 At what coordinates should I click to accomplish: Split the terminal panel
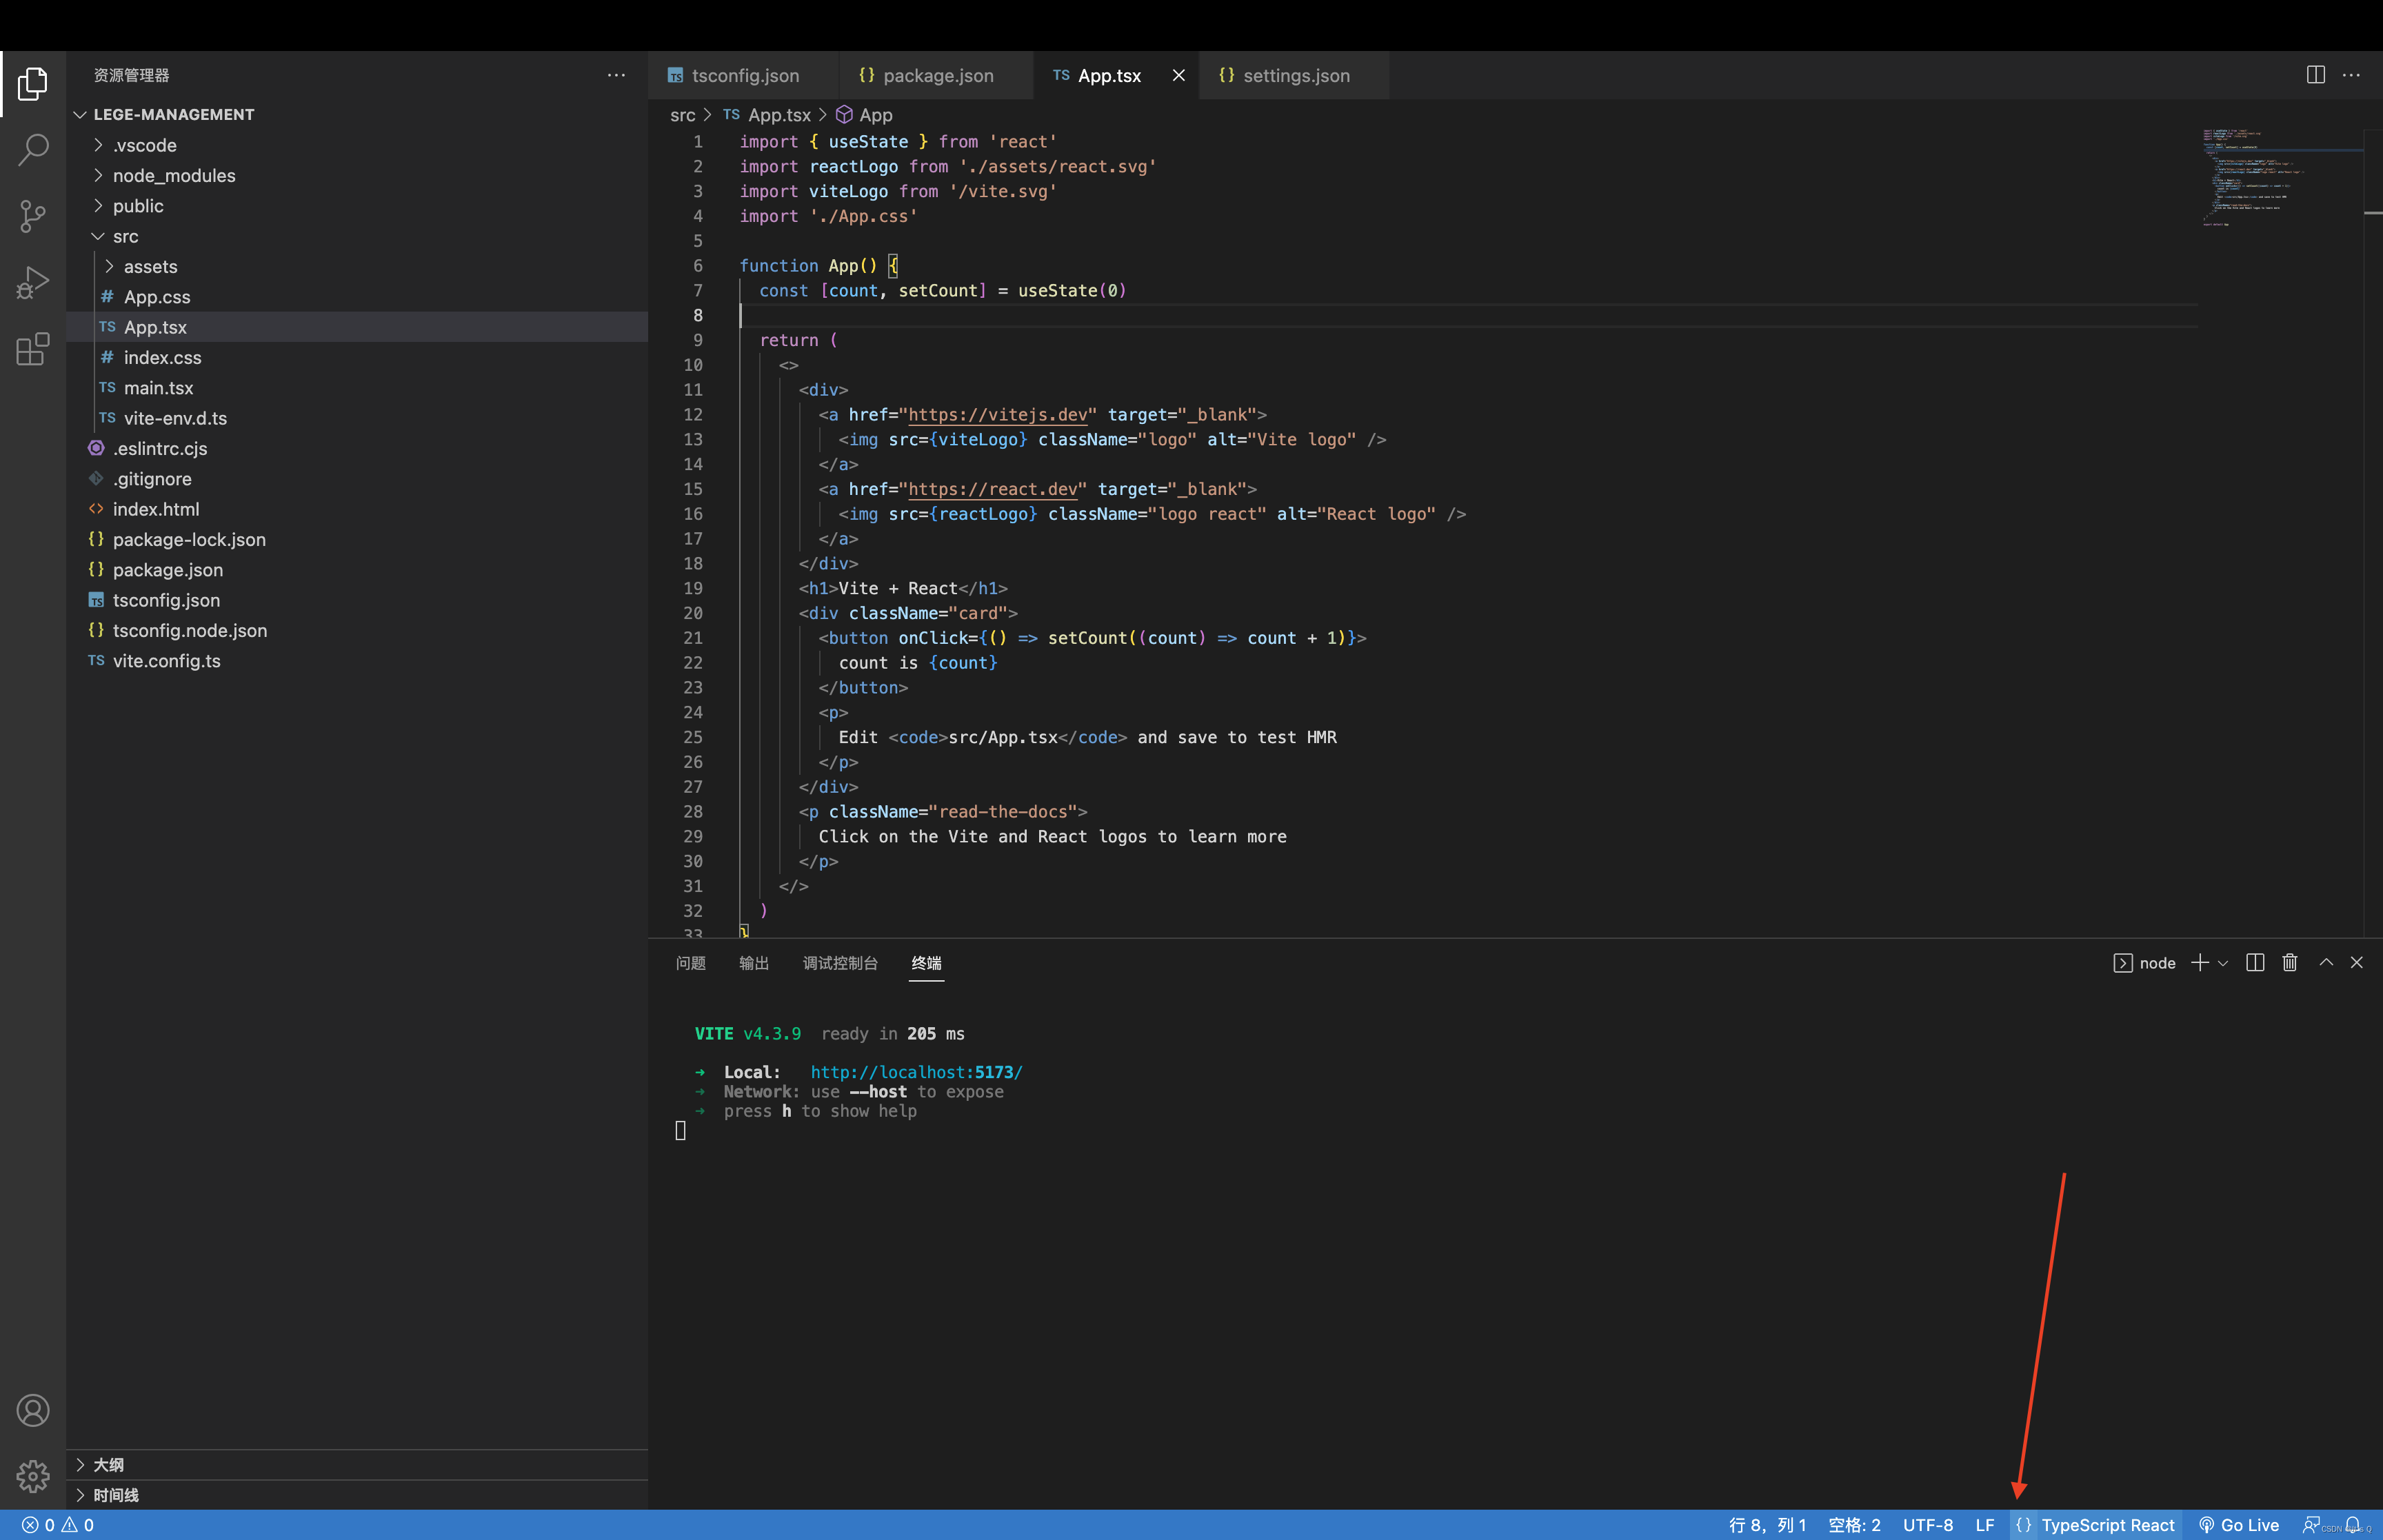[2255, 962]
